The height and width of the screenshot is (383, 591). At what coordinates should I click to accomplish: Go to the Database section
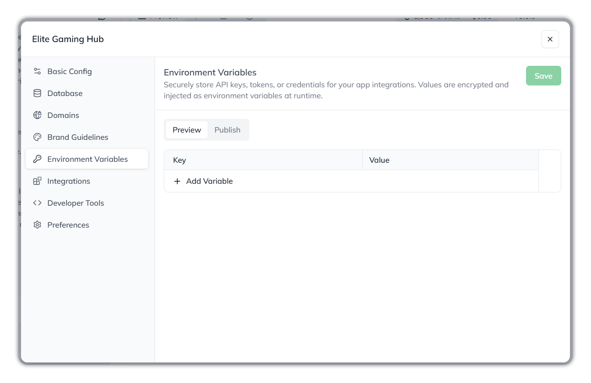pos(87,93)
